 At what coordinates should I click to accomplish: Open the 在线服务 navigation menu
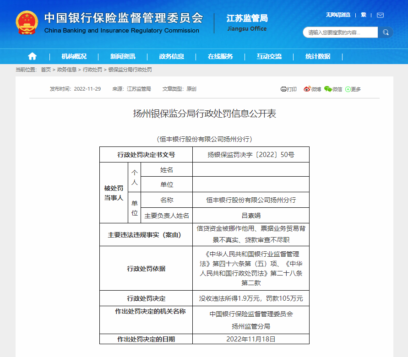(x=222, y=56)
